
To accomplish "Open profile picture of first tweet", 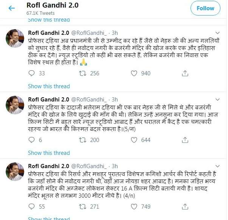I will point(15,38).
